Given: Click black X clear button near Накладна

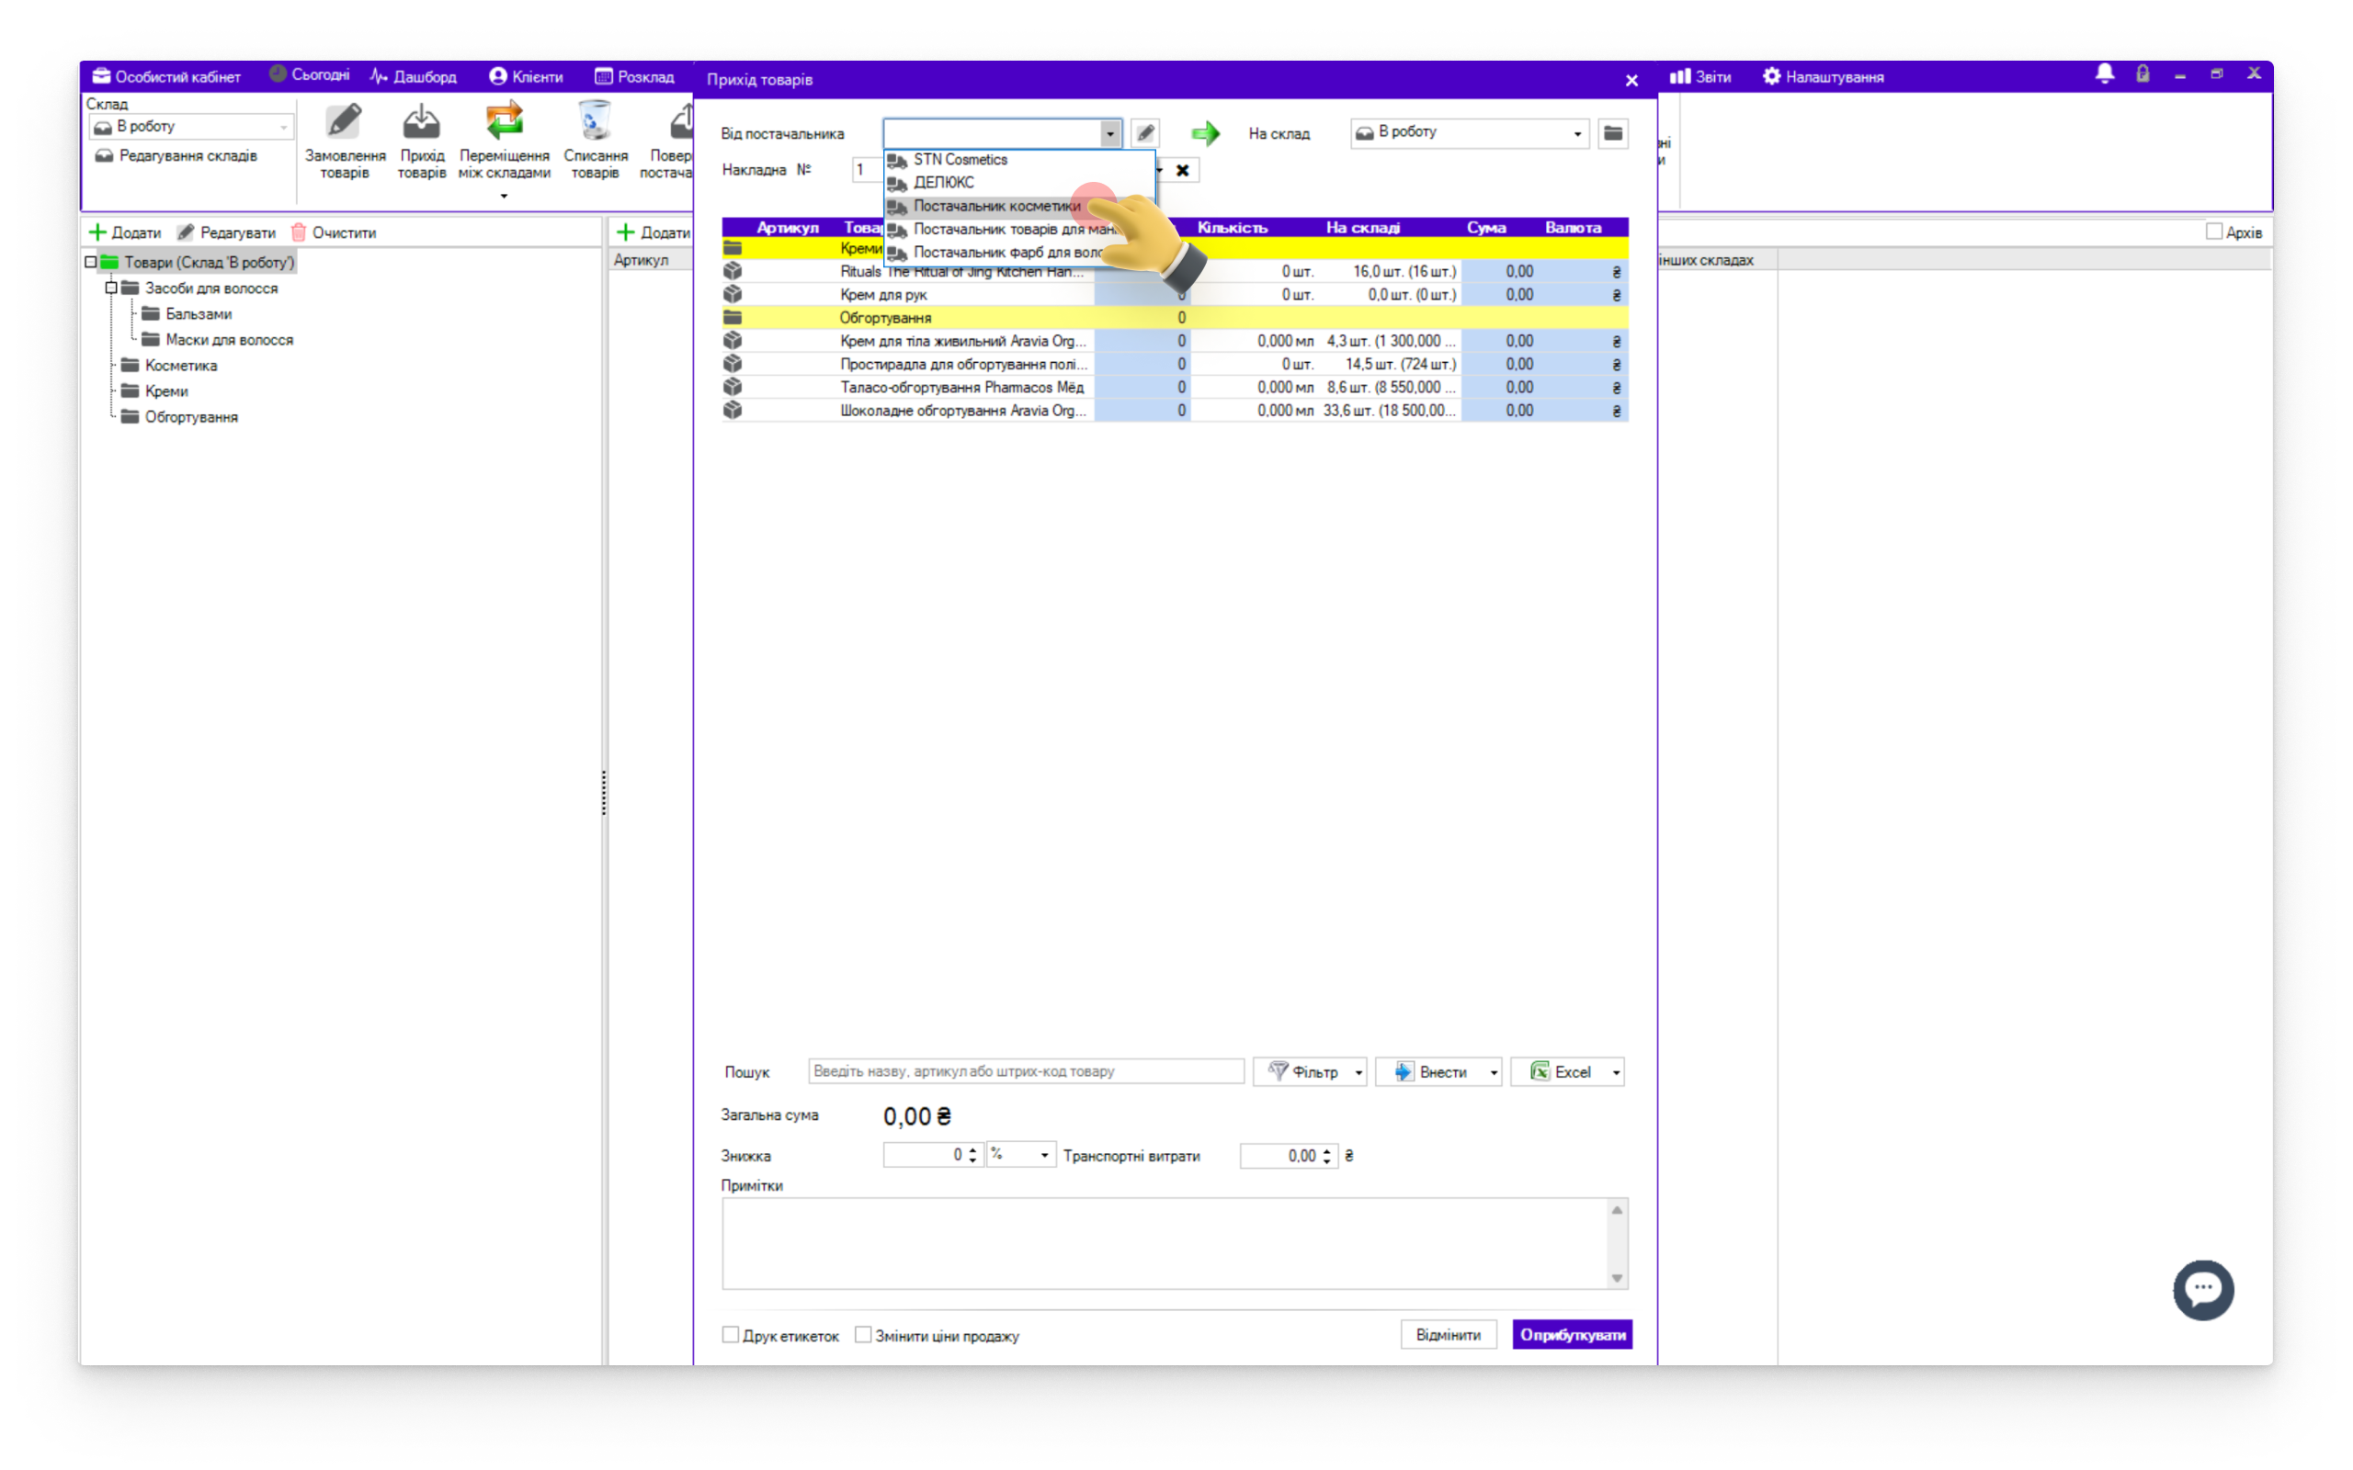Looking at the screenshot, I should [1182, 170].
